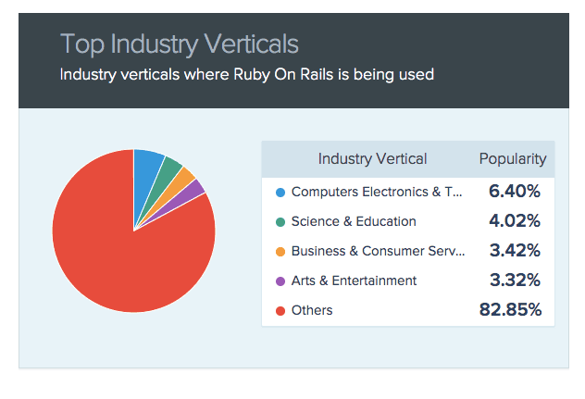585x399 pixels.
Task: Click the 82.85% popularity value
Action: coord(510,310)
